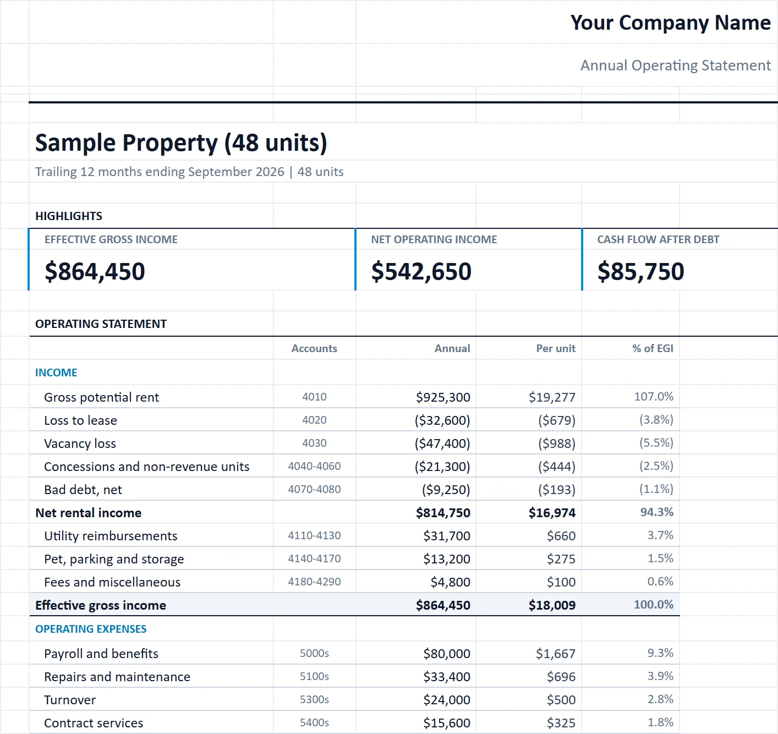Viewport: 778px width, 734px height.
Task: Select the '% of EGI' column header
Action: (x=653, y=348)
